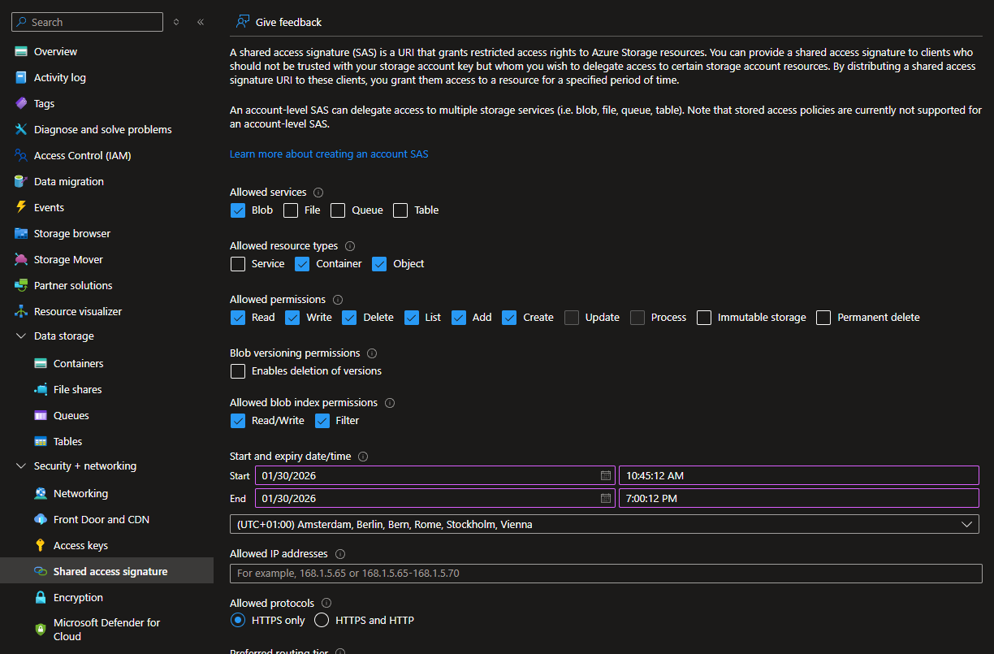Click the info icon beside Allowed IP addresses
The height and width of the screenshot is (654, 994).
click(340, 554)
